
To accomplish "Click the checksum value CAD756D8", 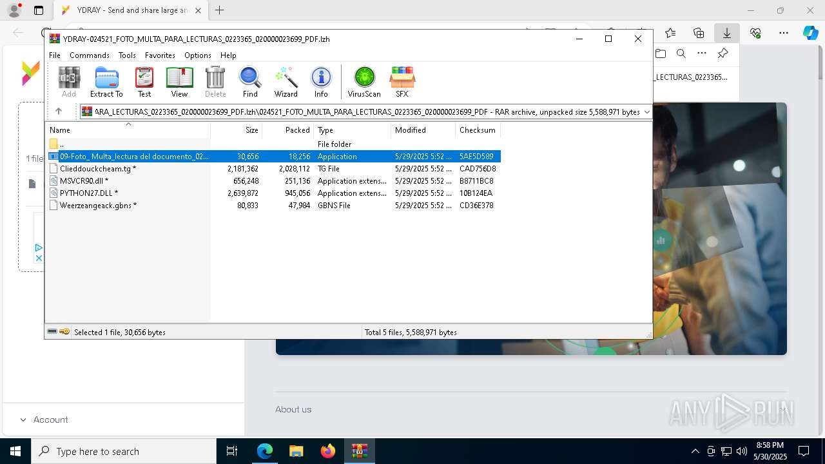I will (x=477, y=168).
